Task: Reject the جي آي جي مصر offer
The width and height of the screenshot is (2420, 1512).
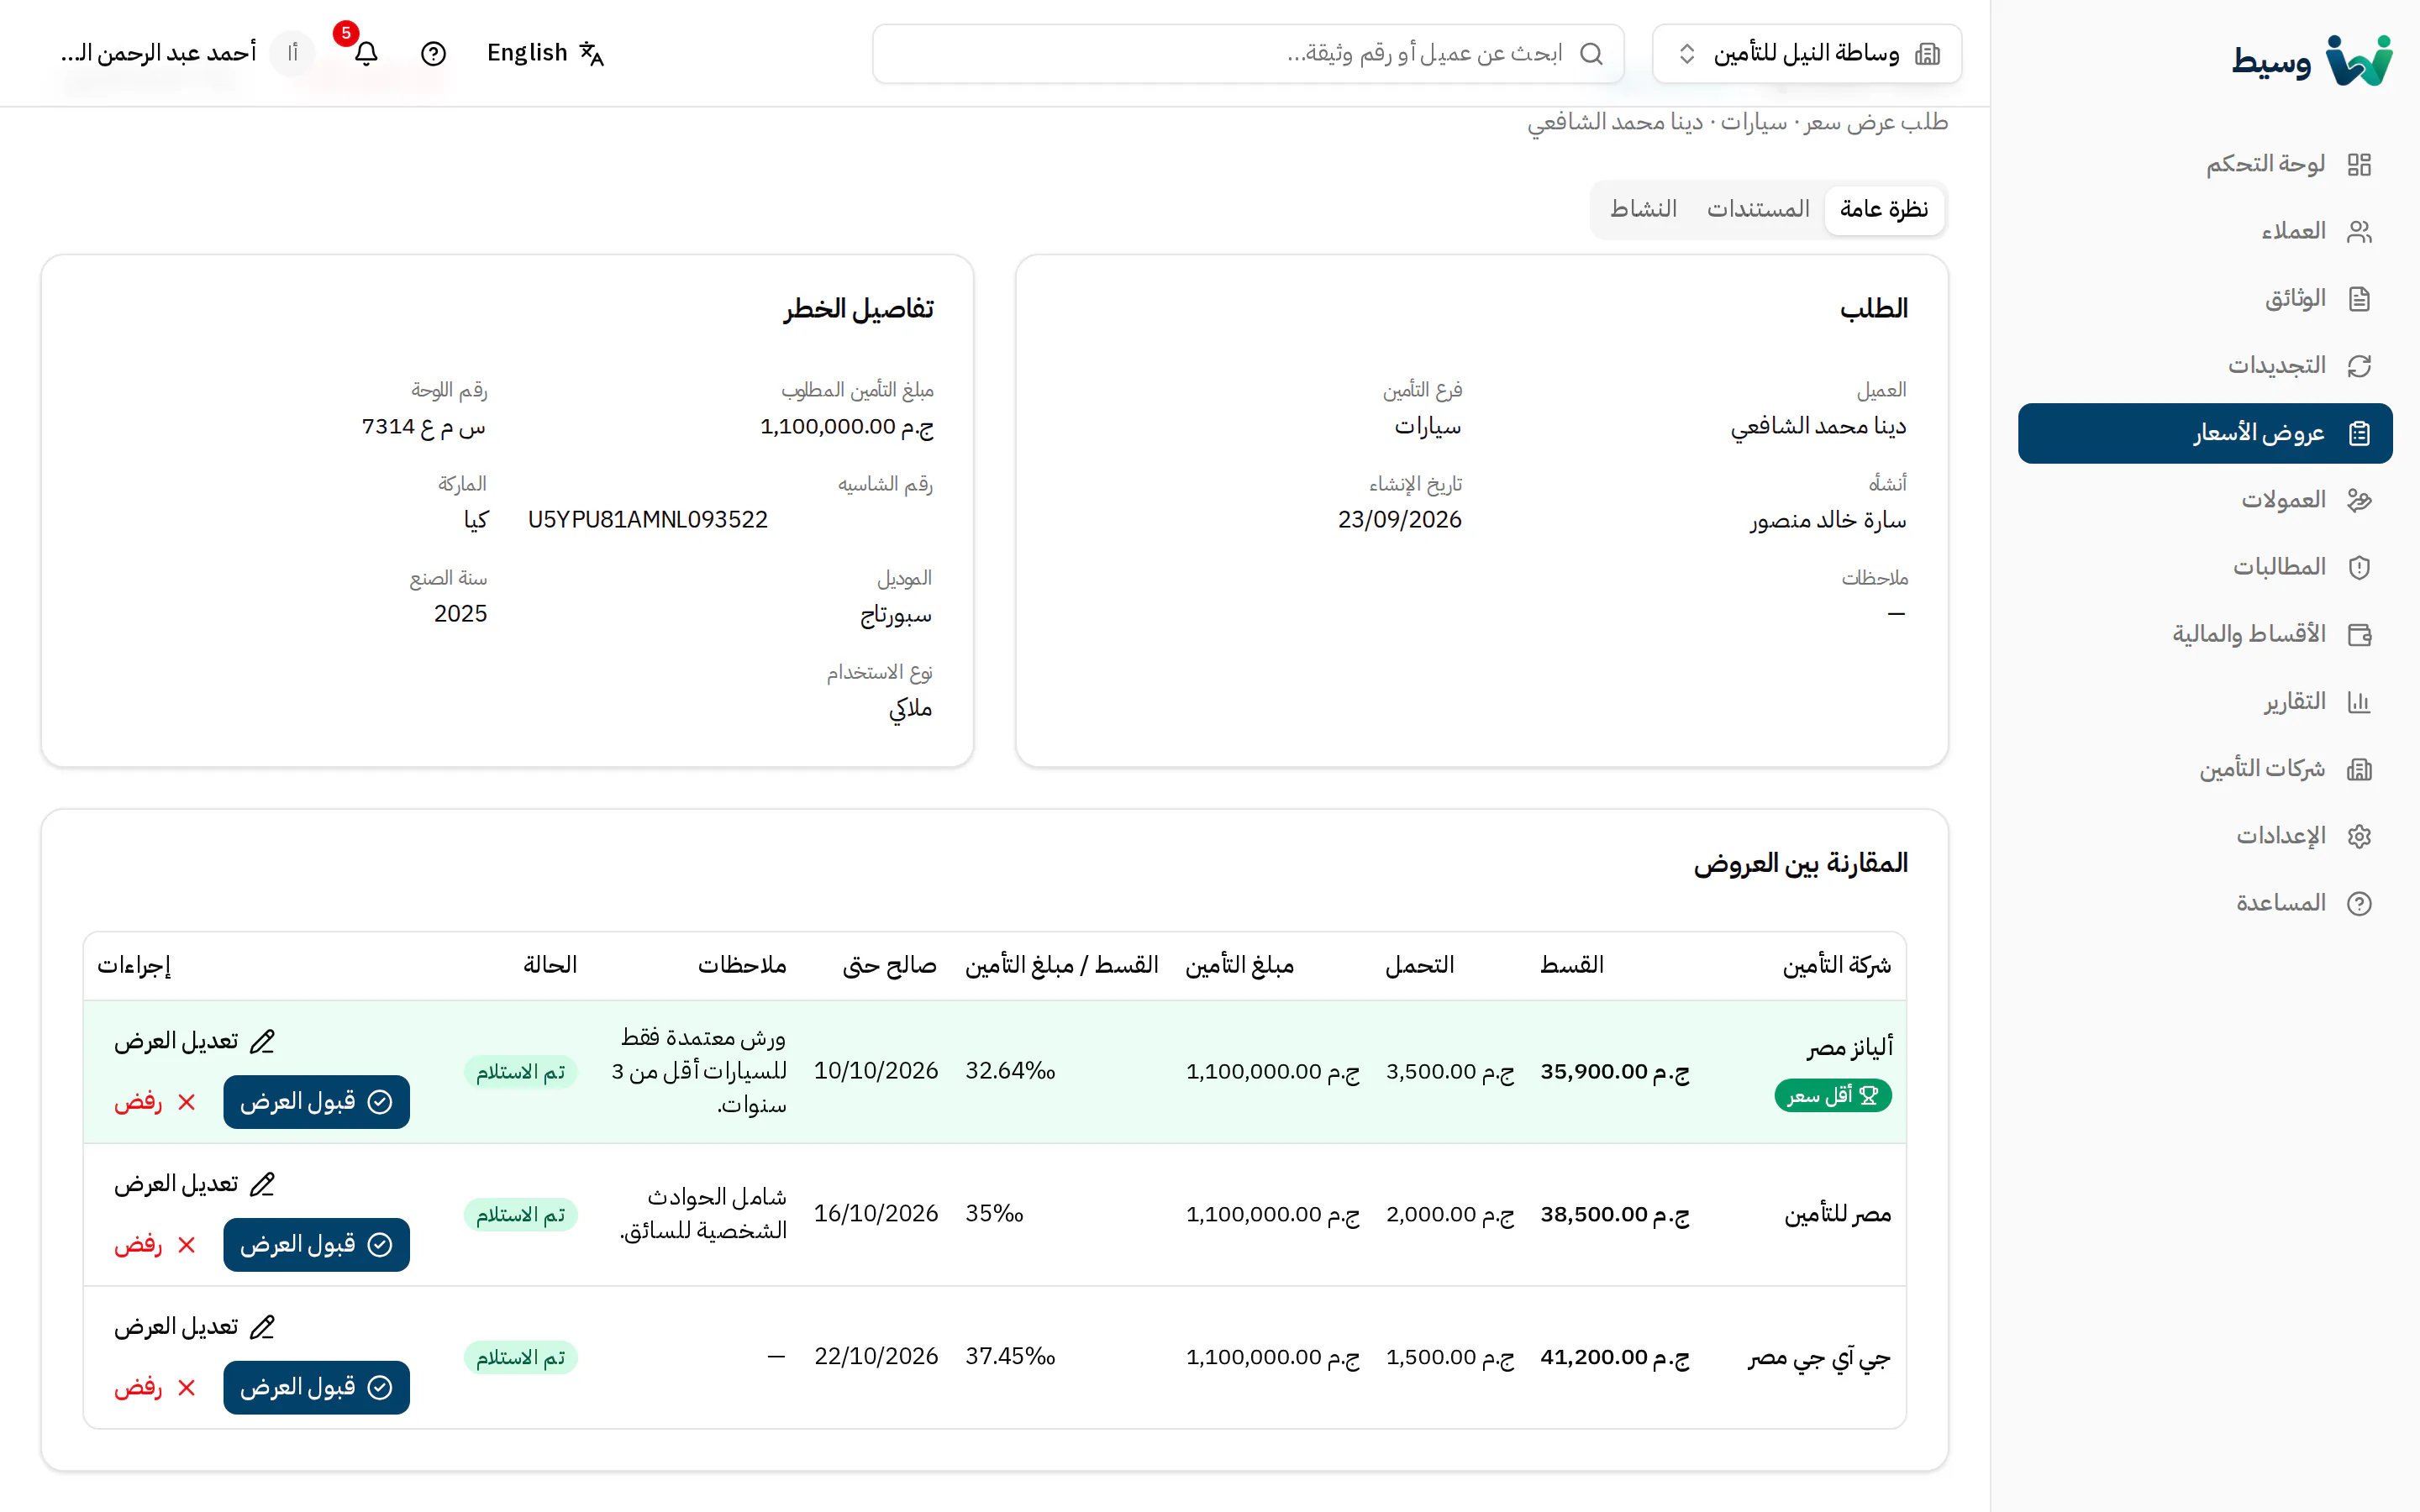Action: click(156, 1388)
